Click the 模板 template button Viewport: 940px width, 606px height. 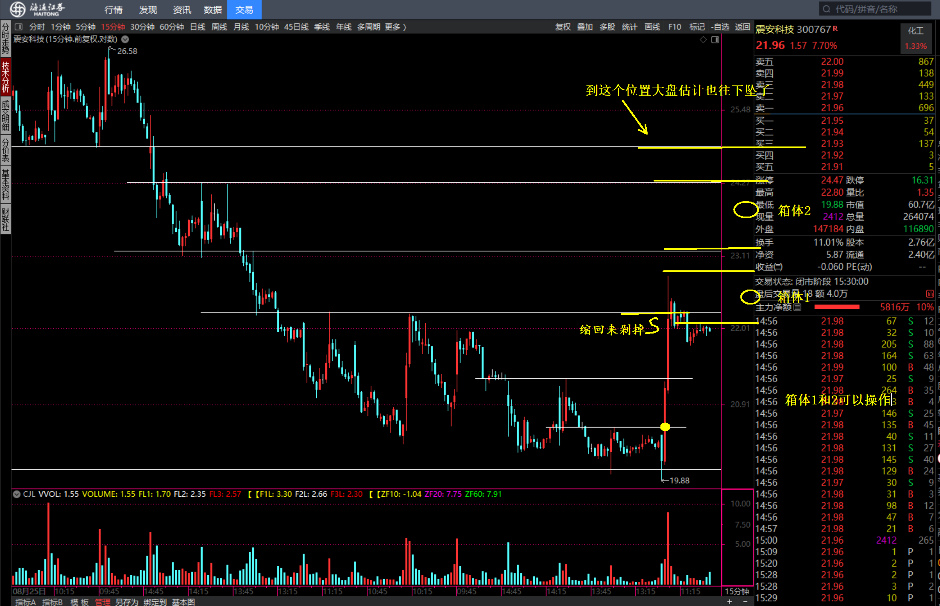(79, 602)
